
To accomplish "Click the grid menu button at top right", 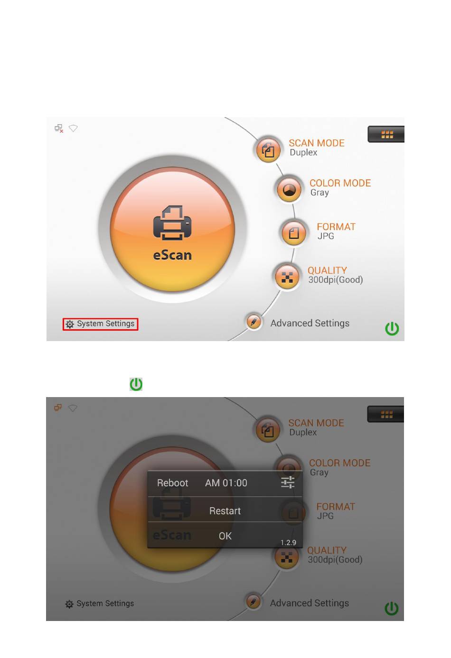I will 386,134.
